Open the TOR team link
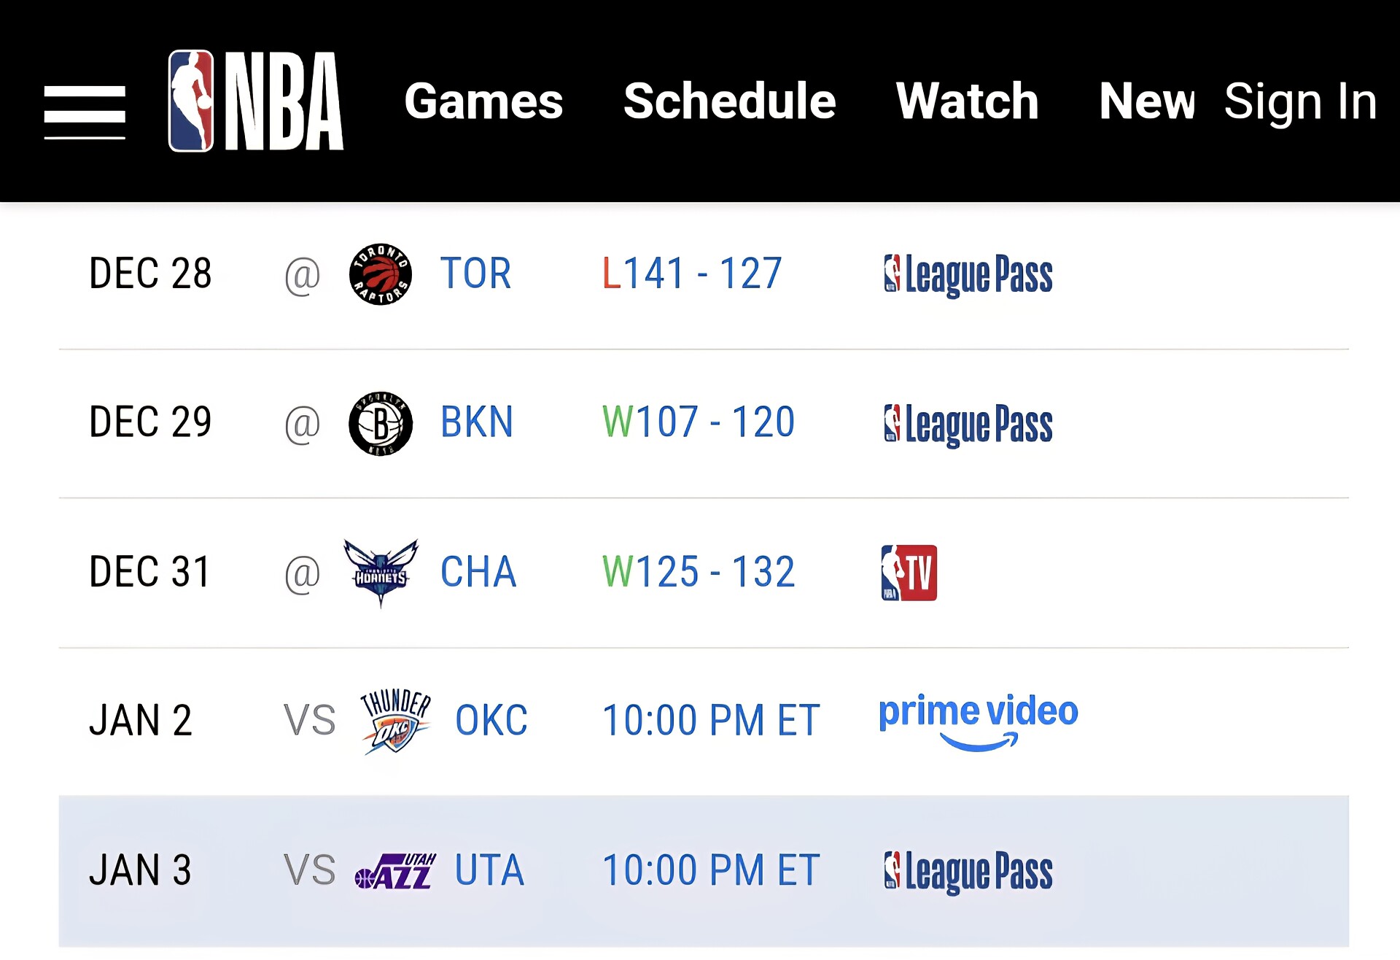 pos(475,274)
